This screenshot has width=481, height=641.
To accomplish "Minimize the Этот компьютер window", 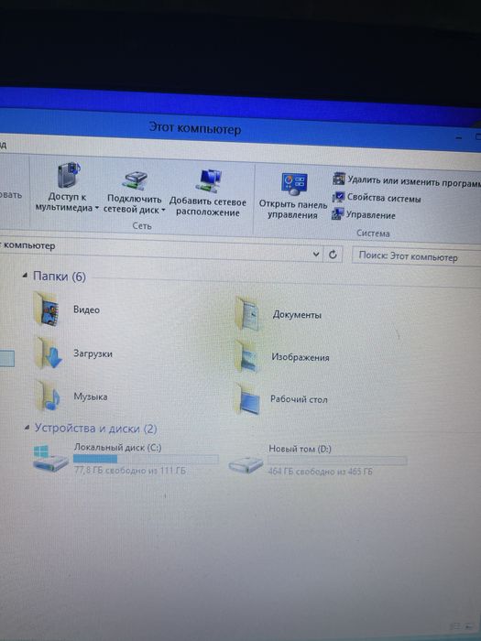I will click(x=459, y=137).
